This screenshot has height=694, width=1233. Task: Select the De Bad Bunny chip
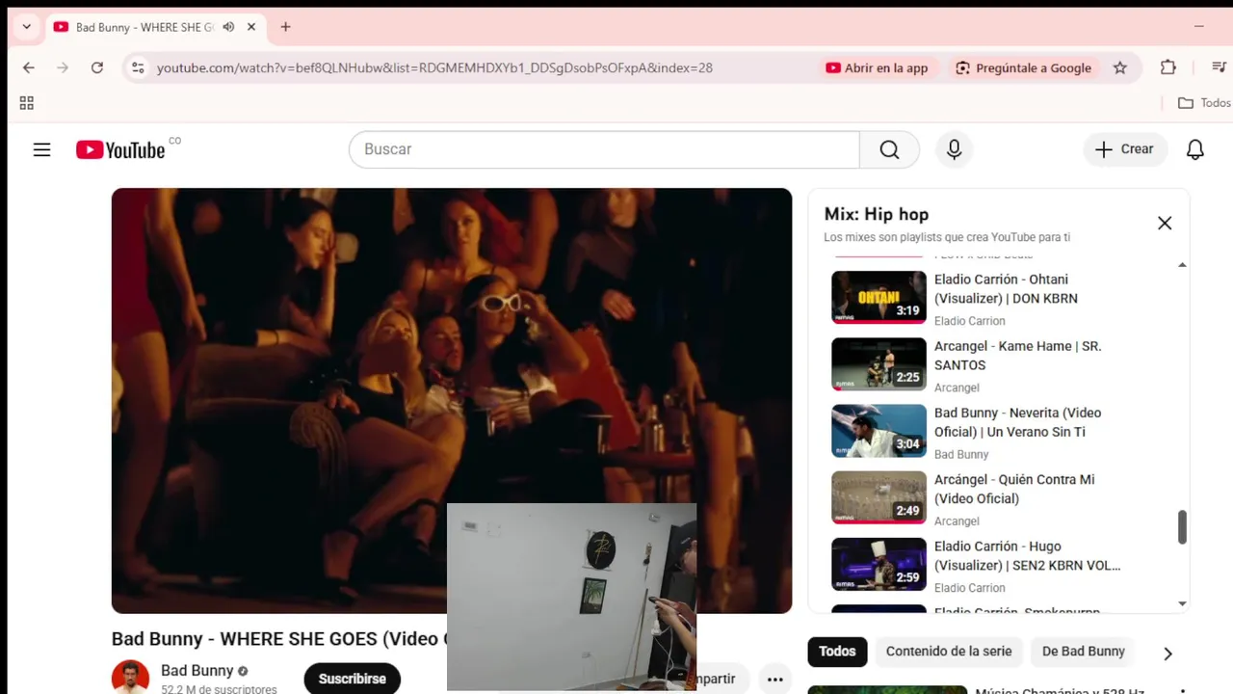[1084, 652]
